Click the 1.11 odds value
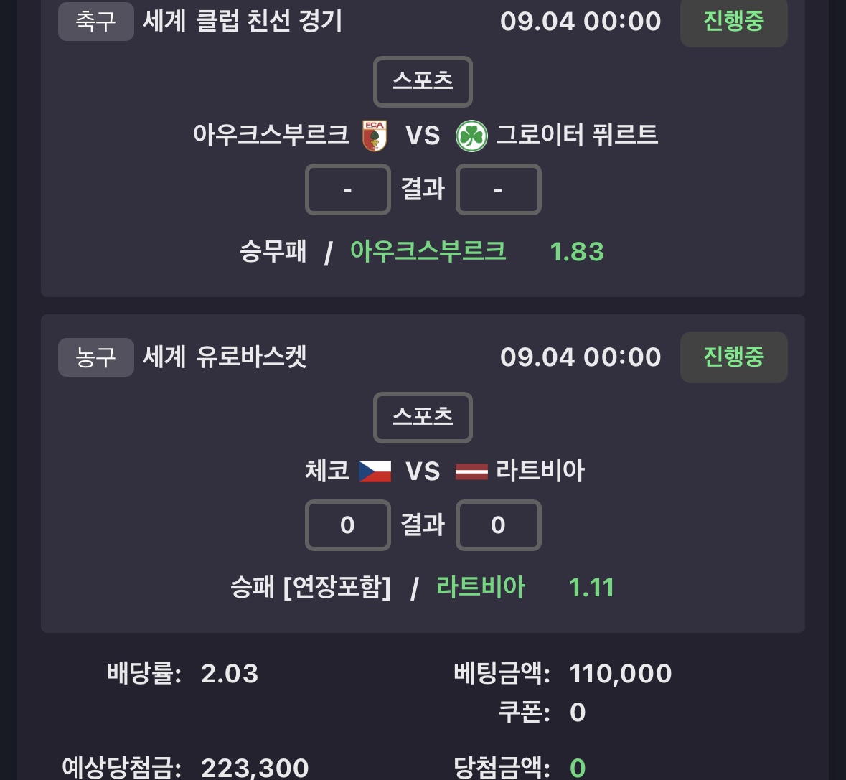Screen dimensions: 846x780 click(x=591, y=588)
